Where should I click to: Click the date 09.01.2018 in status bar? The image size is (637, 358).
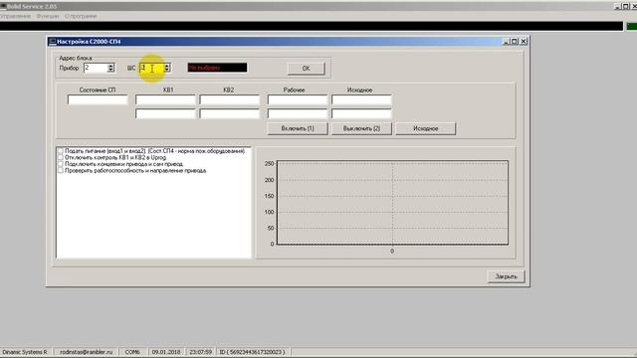tap(166, 352)
